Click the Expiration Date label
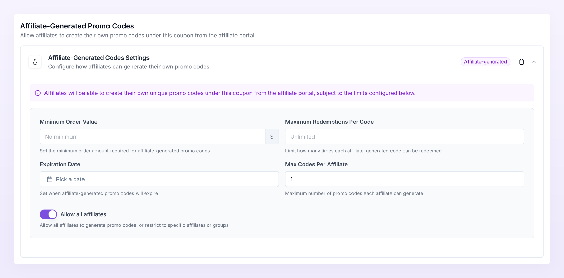The width and height of the screenshot is (564, 278). [x=60, y=164]
